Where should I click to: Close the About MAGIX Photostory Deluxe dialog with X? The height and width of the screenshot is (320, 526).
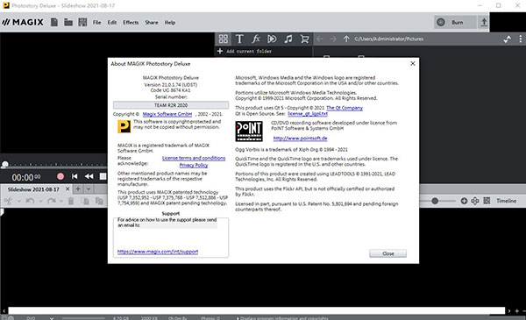(x=413, y=63)
